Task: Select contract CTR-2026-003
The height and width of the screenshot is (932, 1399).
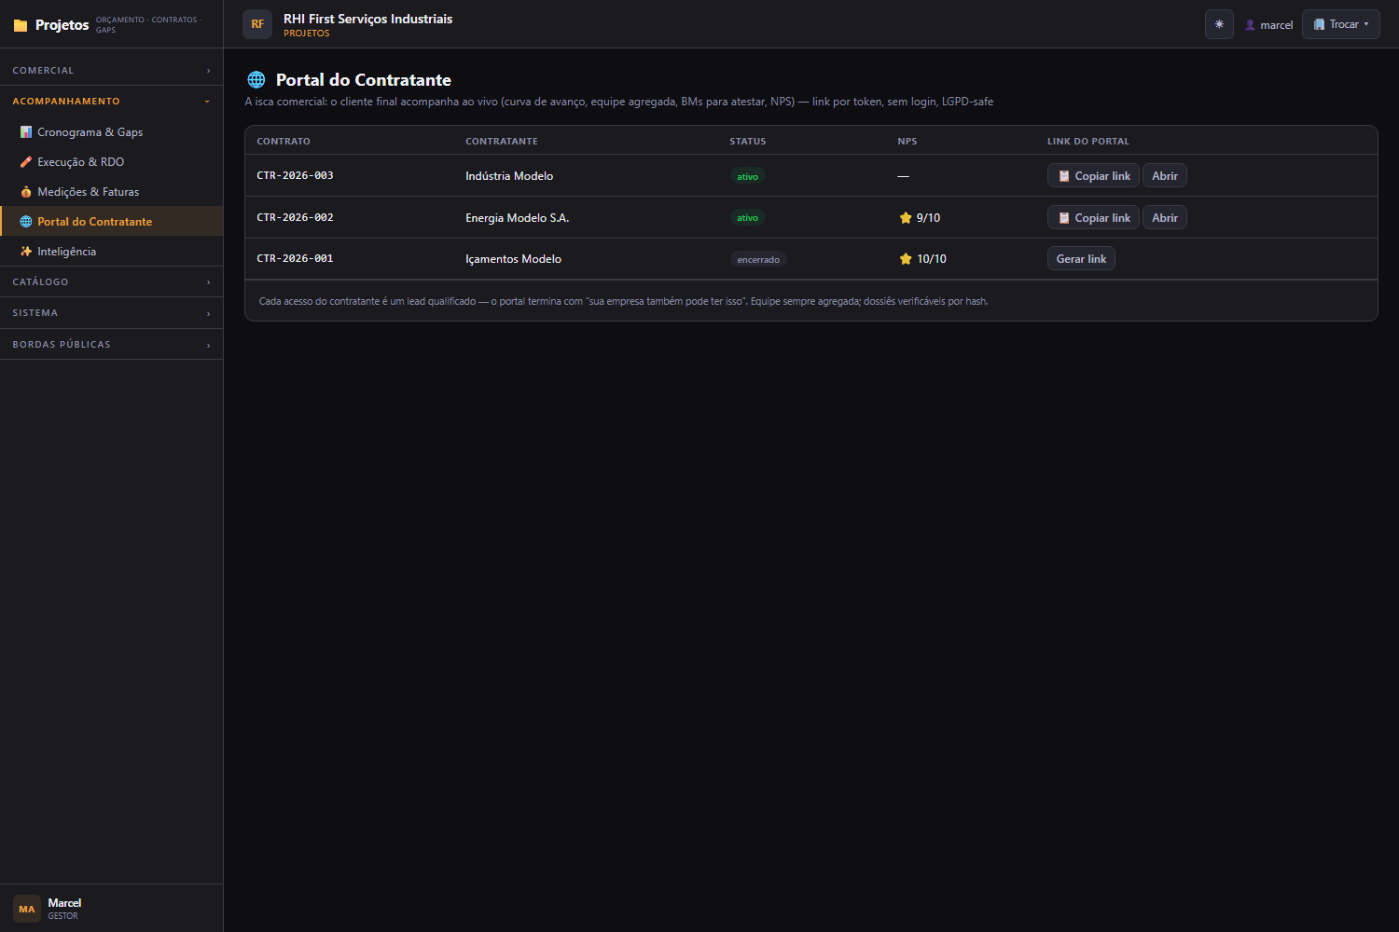Action: 295,175
